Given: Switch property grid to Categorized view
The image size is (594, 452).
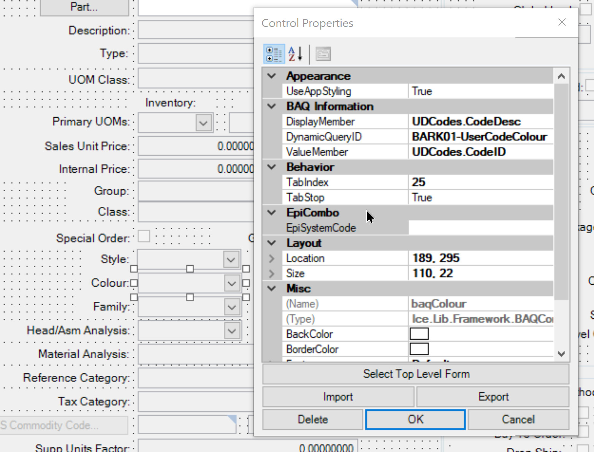Looking at the screenshot, I should [x=274, y=54].
